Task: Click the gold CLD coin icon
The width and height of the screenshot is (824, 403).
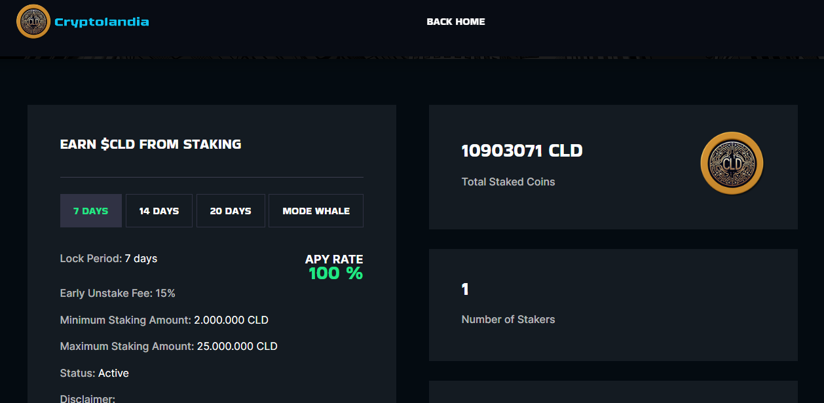Action: (732, 163)
